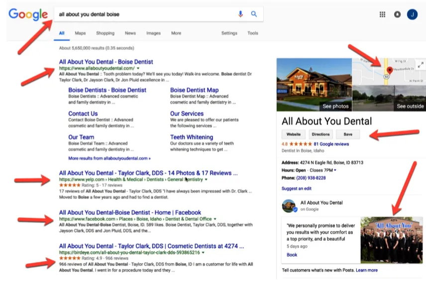Switch to the Images tab
Image resolution: width=426 pixels, height=286 pixels.
[153, 33]
